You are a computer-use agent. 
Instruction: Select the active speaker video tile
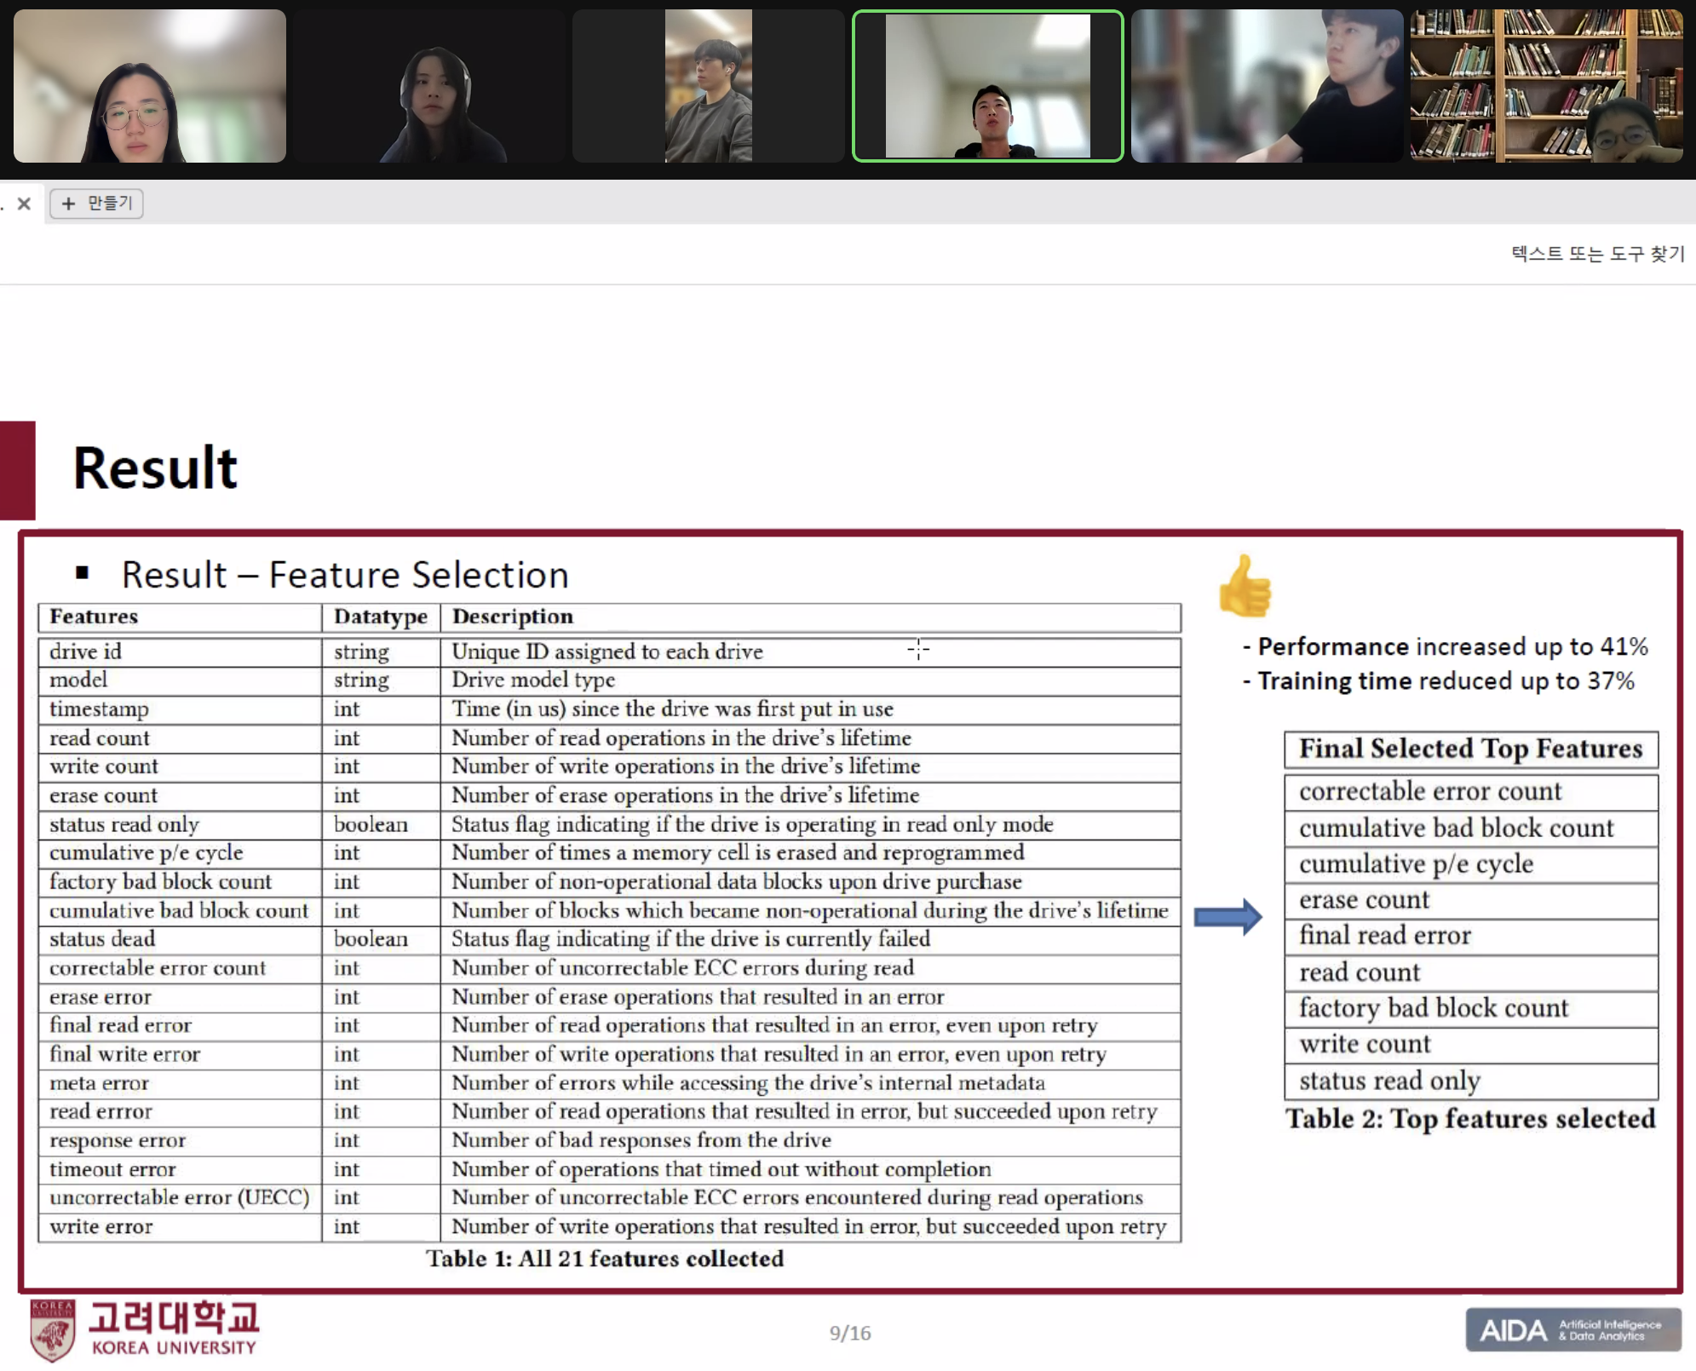[987, 86]
